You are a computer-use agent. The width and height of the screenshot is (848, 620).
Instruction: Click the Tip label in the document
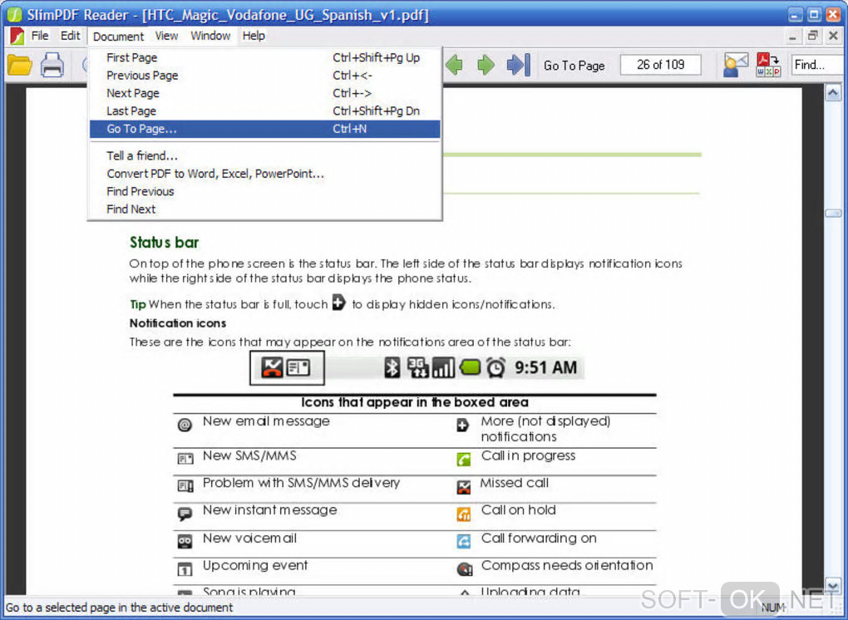coord(138,305)
